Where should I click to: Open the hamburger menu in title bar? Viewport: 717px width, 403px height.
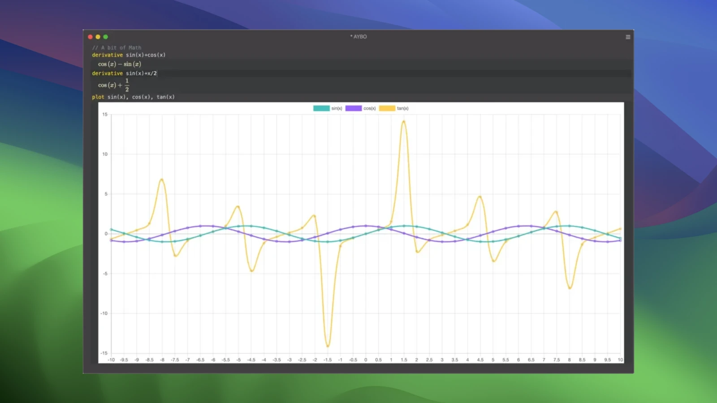coord(628,37)
